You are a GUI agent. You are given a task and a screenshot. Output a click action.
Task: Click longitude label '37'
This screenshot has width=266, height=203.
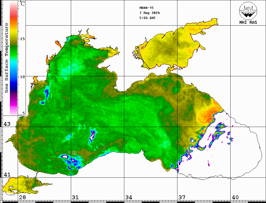pos(182,197)
